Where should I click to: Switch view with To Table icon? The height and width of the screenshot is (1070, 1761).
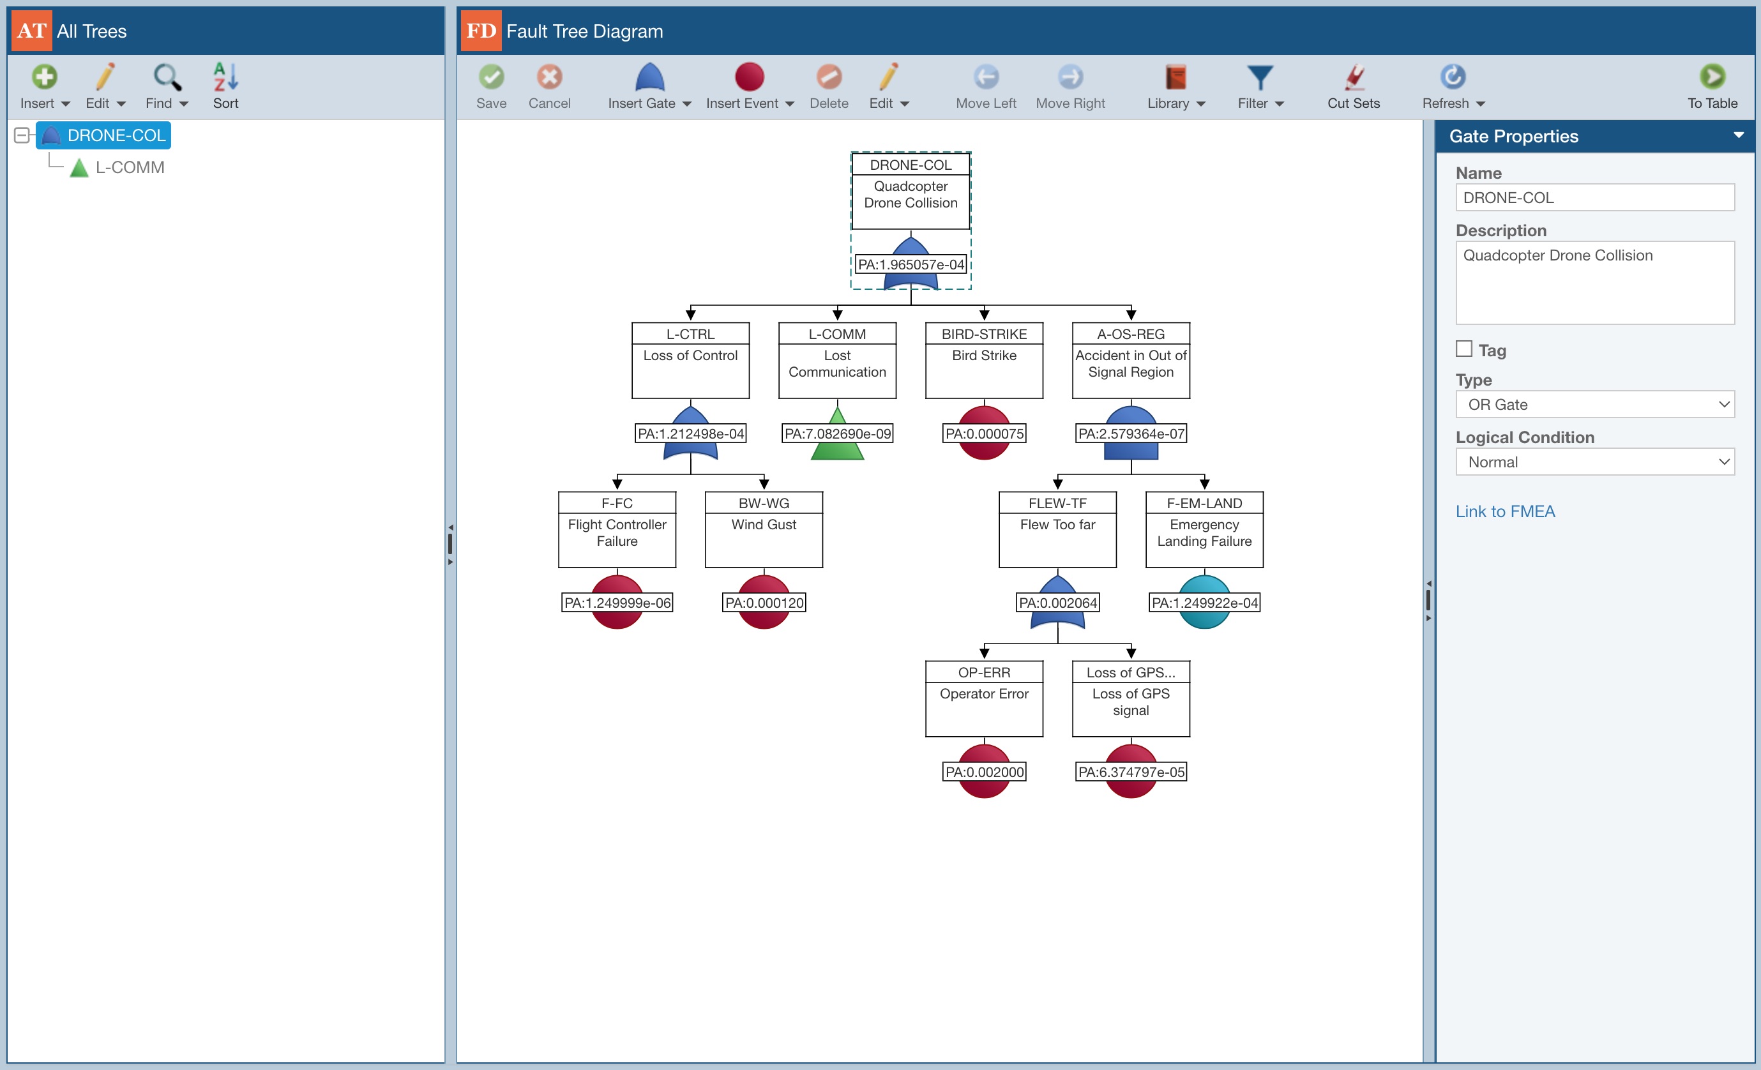pos(1712,77)
